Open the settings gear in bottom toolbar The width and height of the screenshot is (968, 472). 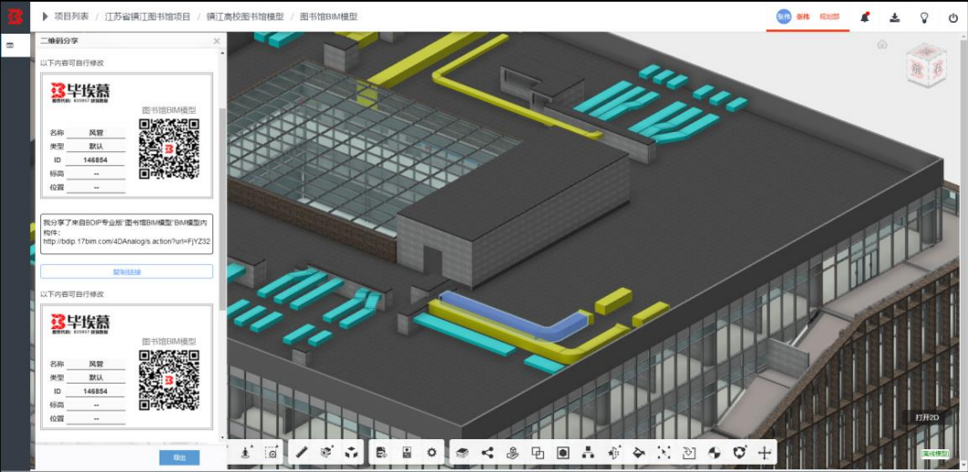[431, 452]
